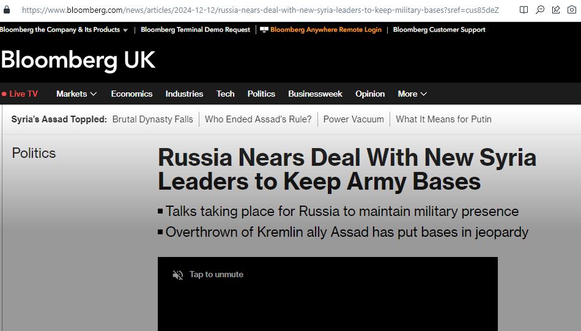
Task: Click the address bar URL
Action: click(x=261, y=10)
